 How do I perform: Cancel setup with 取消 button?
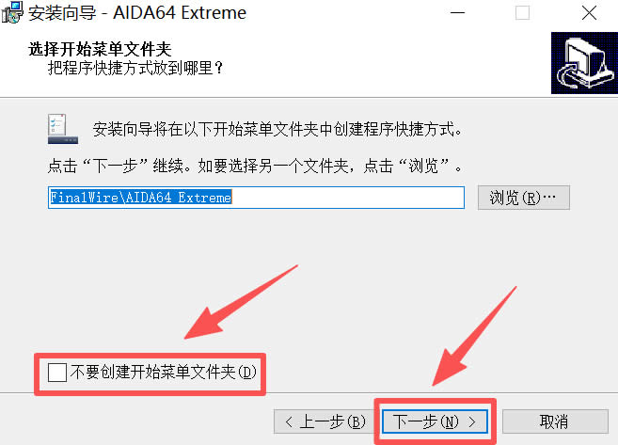(555, 421)
